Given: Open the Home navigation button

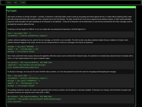Looking at the screenshot, I should point(9,2).
